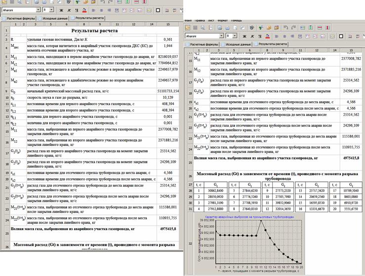Toggle italic (К) in the left window
The width and height of the screenshot is (365, 276).
(x=69, y=10)
